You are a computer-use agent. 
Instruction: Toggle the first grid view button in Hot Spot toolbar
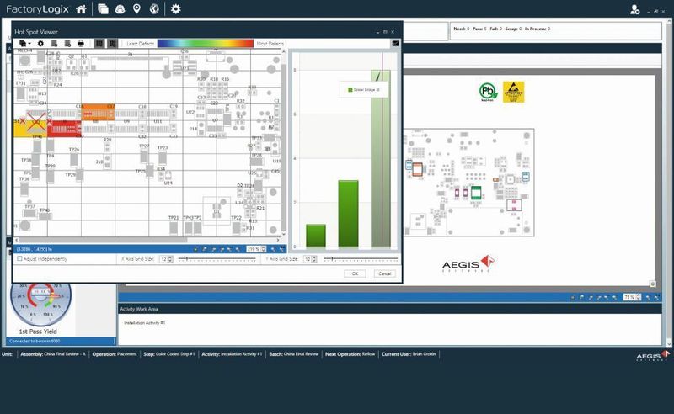point(99,44)
